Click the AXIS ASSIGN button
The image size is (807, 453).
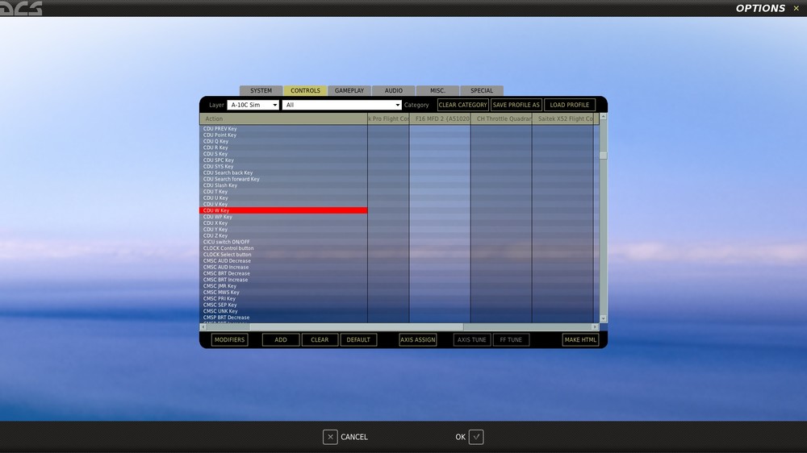418,340
